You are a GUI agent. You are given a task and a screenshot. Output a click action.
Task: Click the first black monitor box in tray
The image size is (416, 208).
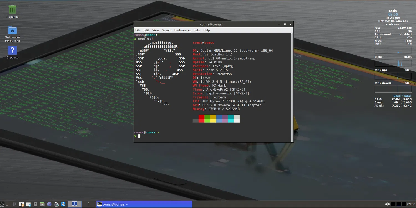pos(393,204)
